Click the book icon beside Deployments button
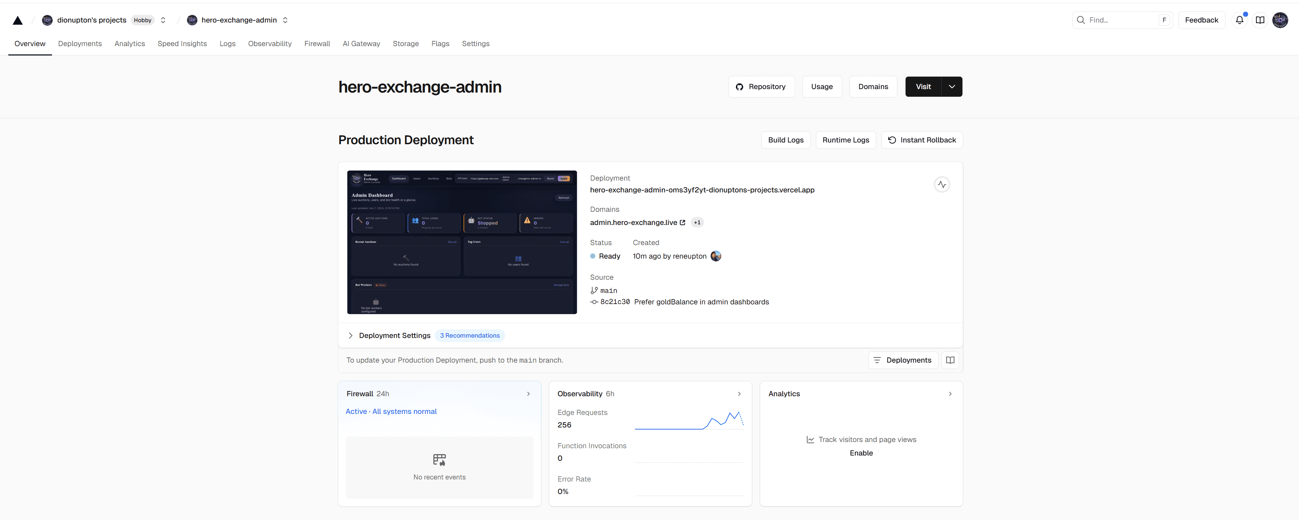Image resolution: width=1299 pixels, height=520 pixels. 950,360
